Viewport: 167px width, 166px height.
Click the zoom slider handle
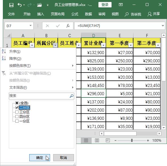pos(132,141)
